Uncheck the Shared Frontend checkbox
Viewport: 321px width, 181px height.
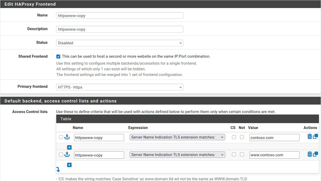pyautogui.click(x=58, y=56)
